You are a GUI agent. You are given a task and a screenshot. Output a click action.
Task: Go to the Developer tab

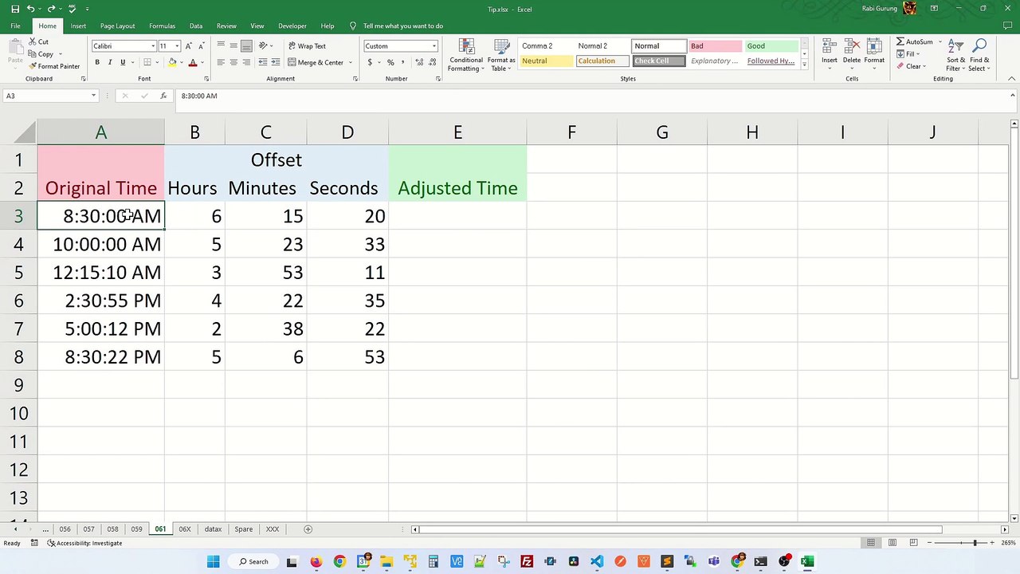(x=292, y=26)
